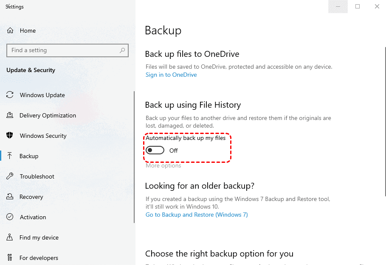Open Go to Backup and Restore (Windows 7)
This screenshot has height=265, width=386.
point(197,215)
